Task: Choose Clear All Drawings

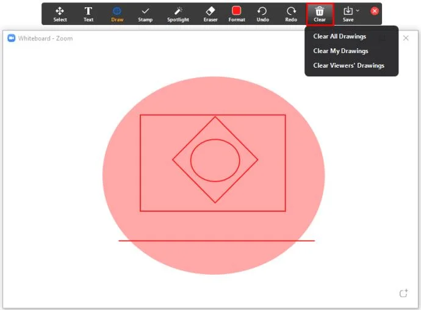Action: [x=339, y=37]
